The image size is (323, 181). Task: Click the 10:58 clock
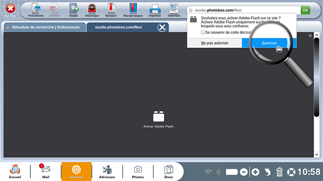(309, 172)
